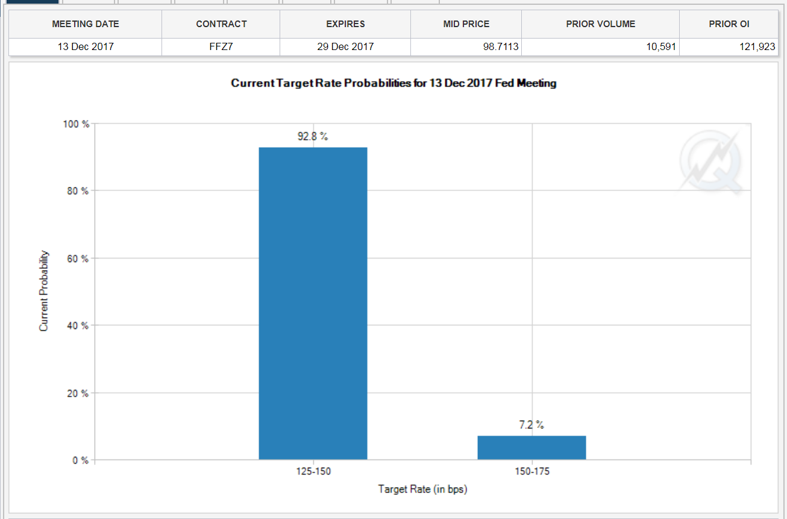787x519 pixels.
Task: Select the 98.7113 mid price value
Action: (x=501, y=46)
